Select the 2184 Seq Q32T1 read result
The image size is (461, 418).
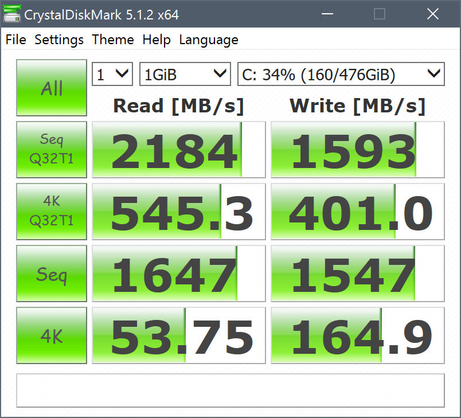pyautogui.click(x=179, y=150)
